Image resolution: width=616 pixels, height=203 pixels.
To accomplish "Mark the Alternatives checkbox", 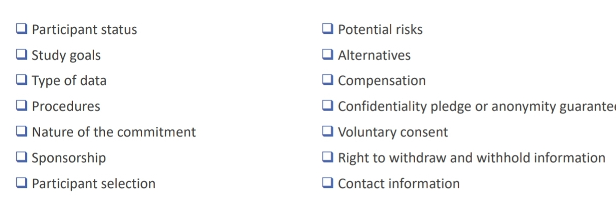I will click(x=328, y=55).
